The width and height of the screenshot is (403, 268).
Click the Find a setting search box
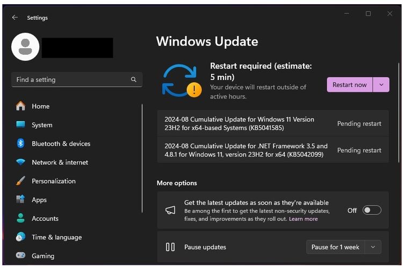[70, 80]
